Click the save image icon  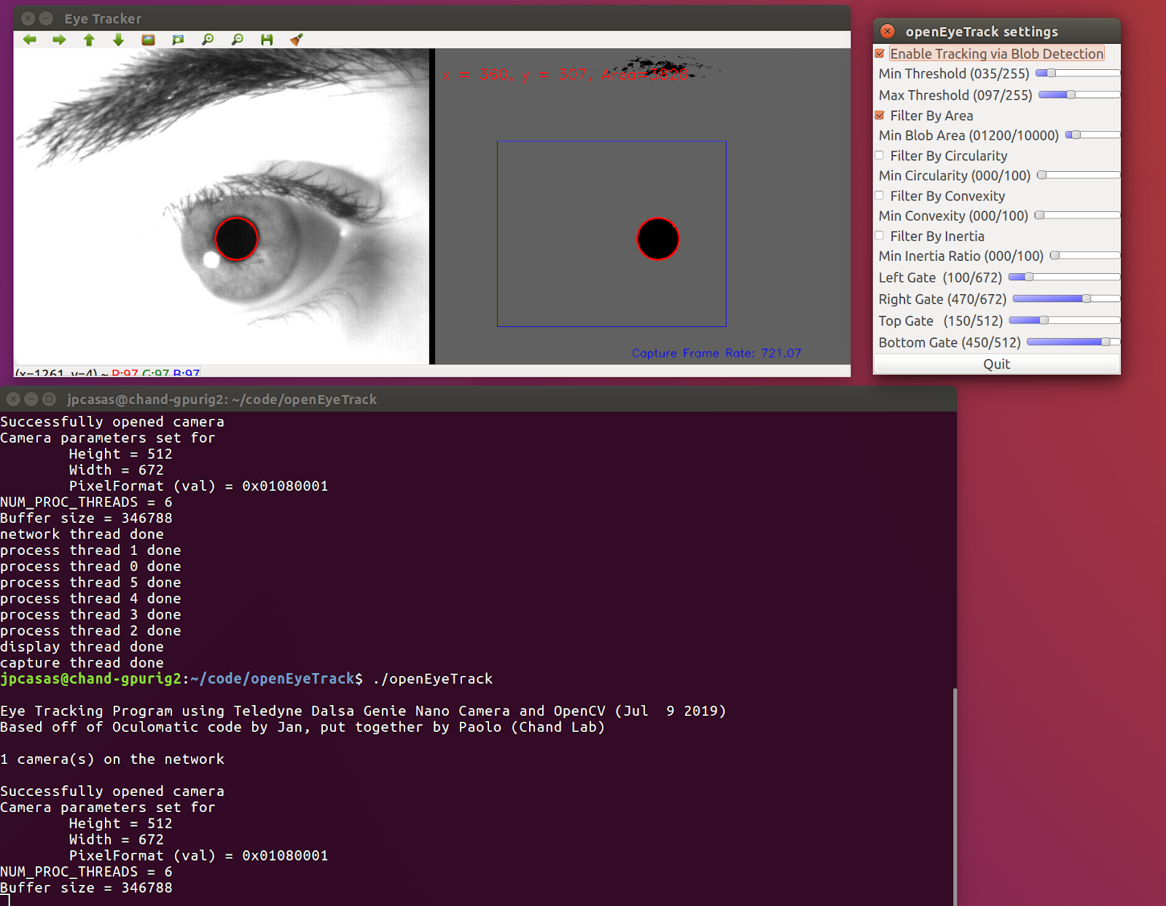[266, 39]
